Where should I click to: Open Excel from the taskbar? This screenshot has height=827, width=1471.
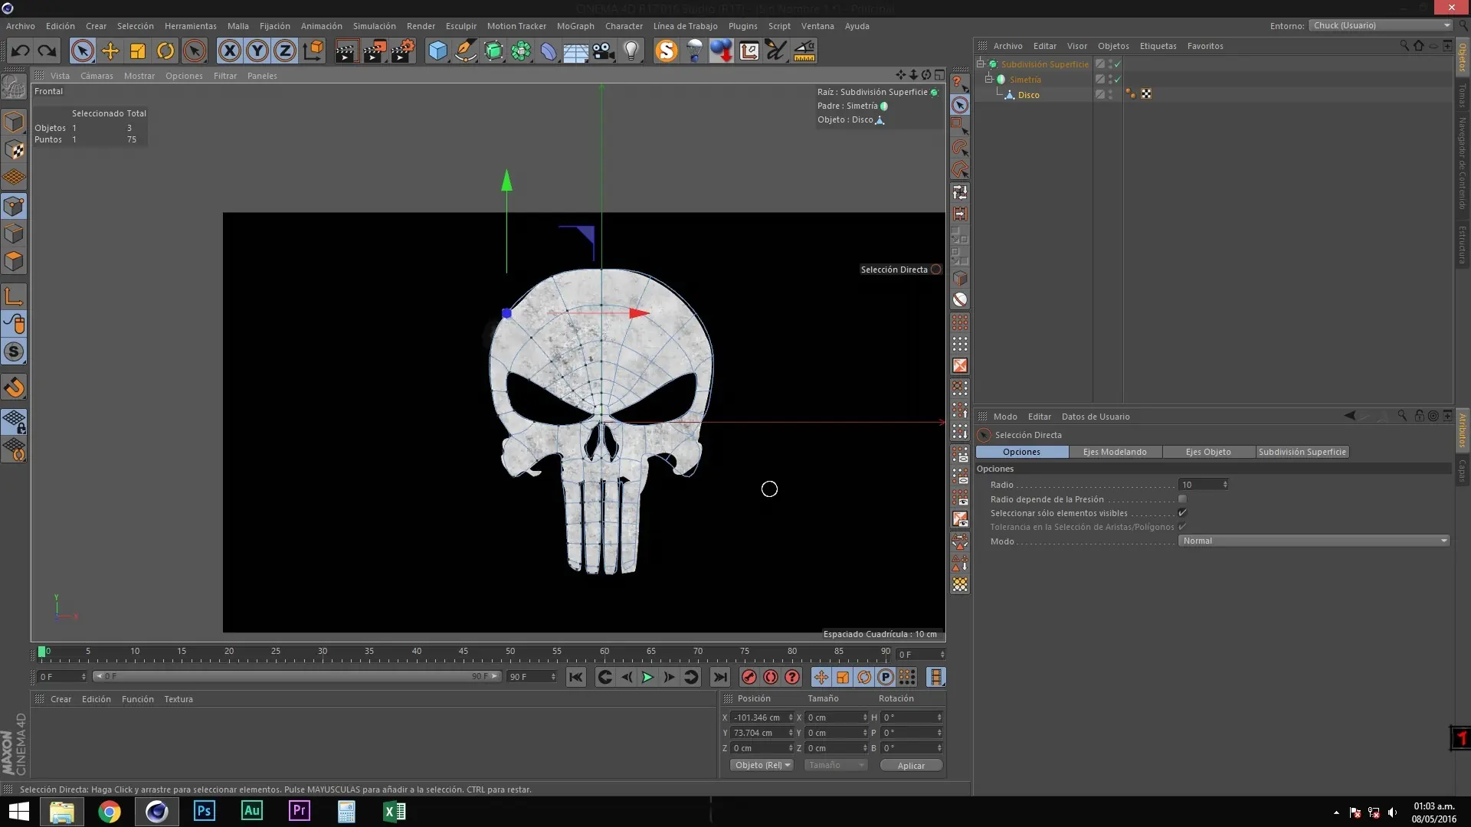[x=394, y=811]
